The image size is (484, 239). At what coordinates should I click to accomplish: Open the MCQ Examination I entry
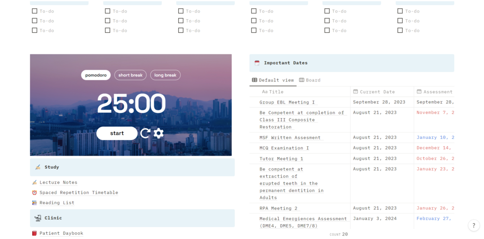284,148
